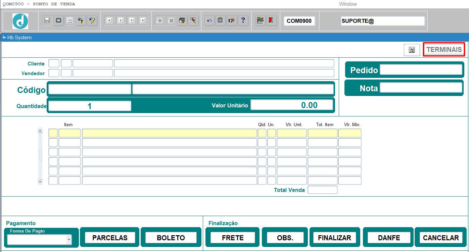Click the long Cliente name field
This screenshot has width=469, height=252.
pos(224,63)
